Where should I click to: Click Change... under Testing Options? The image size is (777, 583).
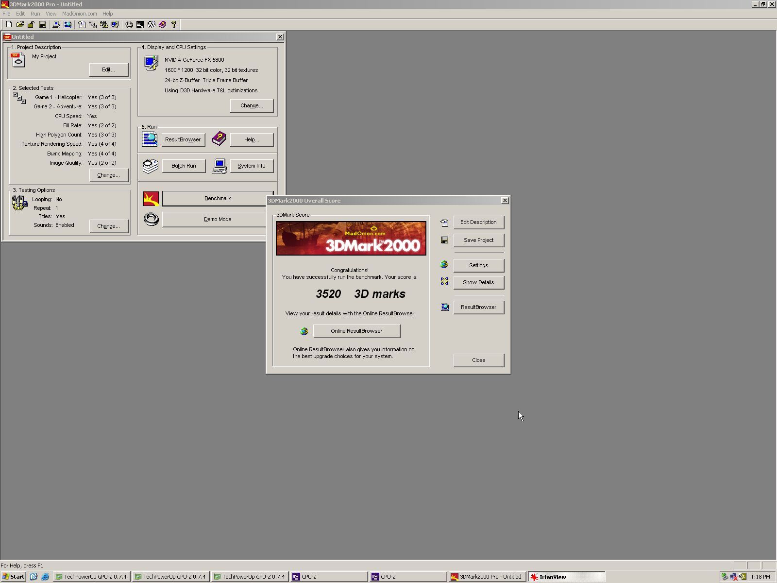109,226
